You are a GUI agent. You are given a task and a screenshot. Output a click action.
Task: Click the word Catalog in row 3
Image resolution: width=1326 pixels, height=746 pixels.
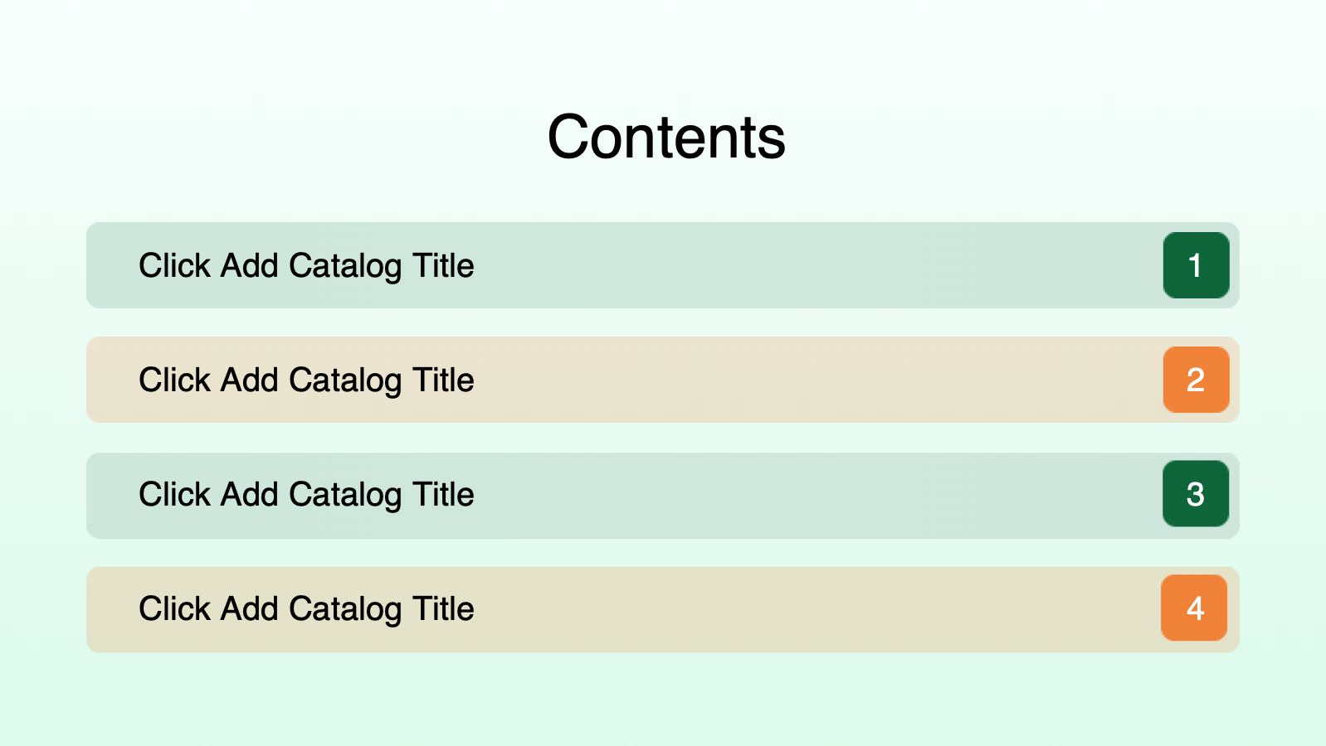[345, 496]
